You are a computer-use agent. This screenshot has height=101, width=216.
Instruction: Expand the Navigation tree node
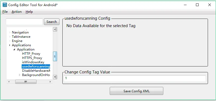point(10,32)
